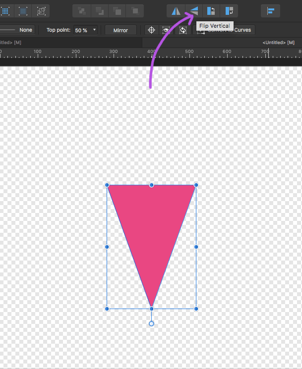Viewport: 302px width, 369px height.
Task: Switch to the left Untitled document tab
Action: [10, 43]
